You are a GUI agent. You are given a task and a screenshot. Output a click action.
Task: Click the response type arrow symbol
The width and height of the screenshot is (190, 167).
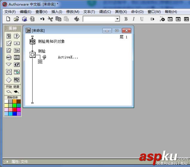coord(44,57)
